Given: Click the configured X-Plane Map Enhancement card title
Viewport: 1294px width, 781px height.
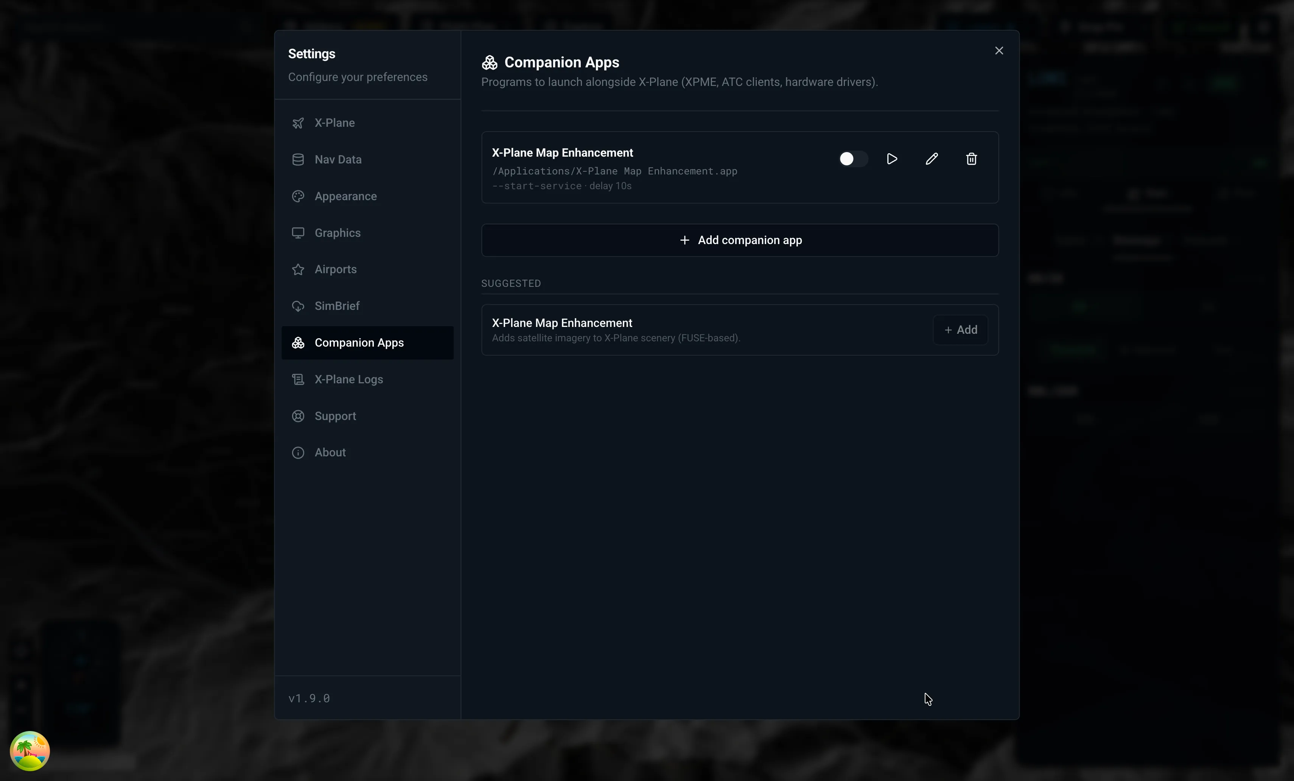Looking at the screenshot, I should 563,153.
